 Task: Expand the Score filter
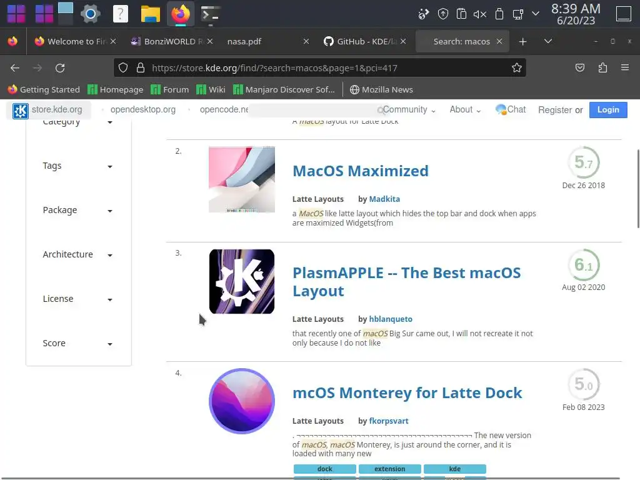tap(77, 344)
